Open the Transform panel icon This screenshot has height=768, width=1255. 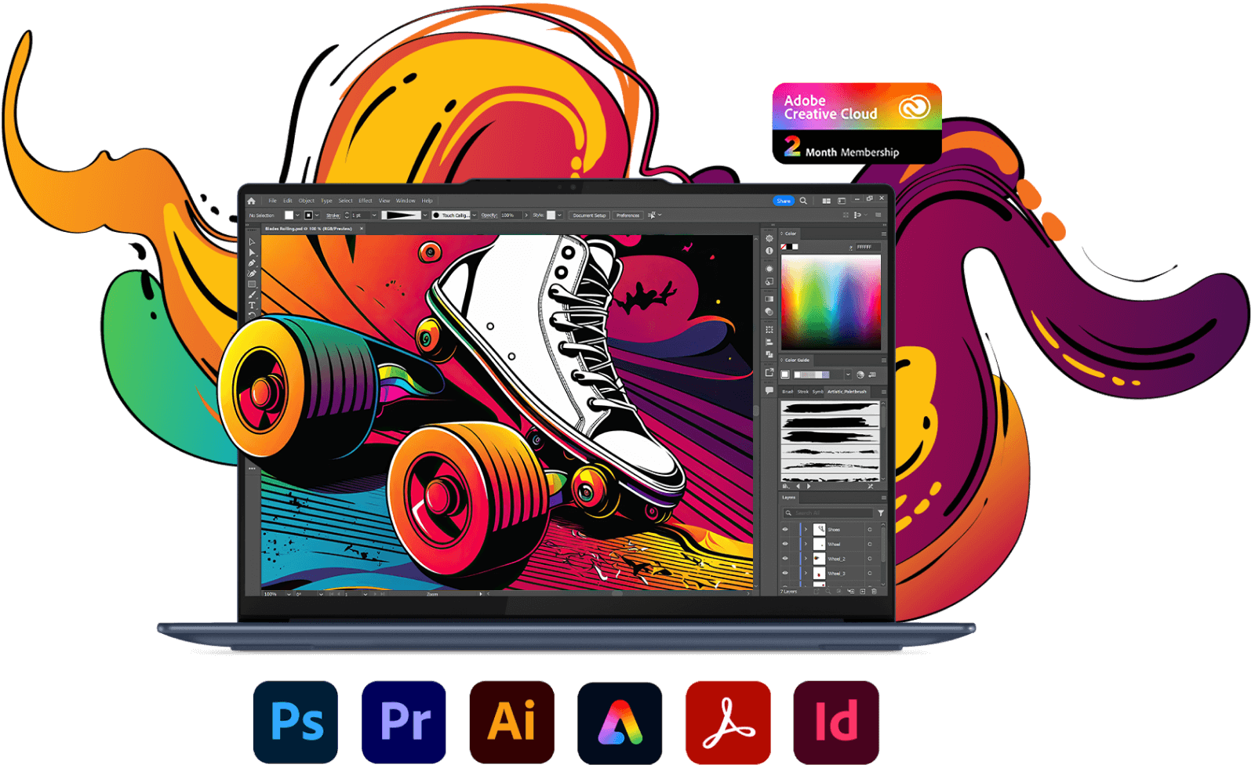pos(769,329)
